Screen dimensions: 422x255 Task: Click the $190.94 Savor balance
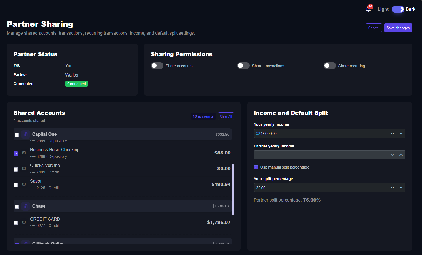(x=221, y=184)
